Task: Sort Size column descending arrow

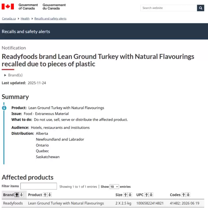Action: (x=130, y=195)
